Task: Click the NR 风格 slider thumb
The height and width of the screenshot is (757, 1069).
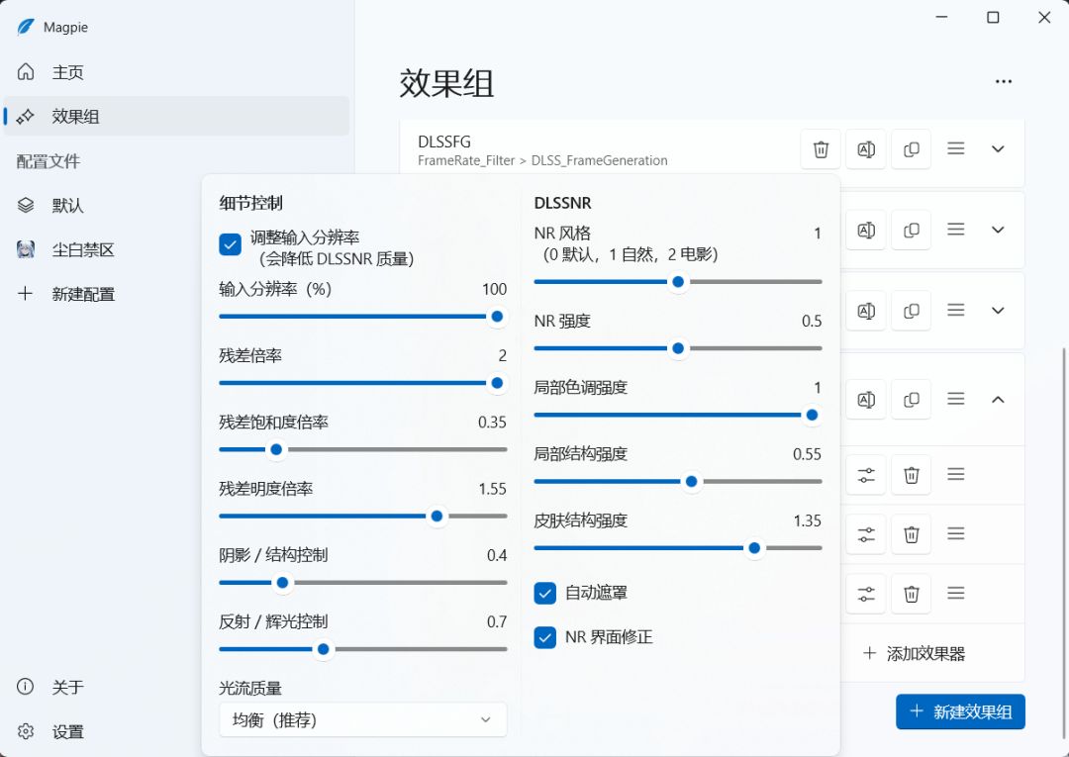Action: [678, 281]
